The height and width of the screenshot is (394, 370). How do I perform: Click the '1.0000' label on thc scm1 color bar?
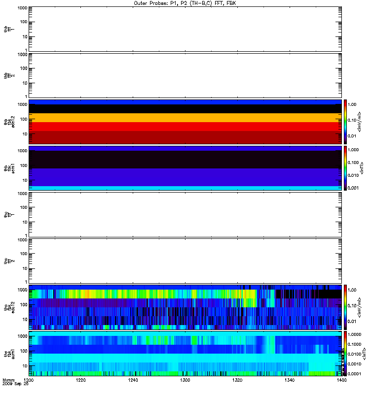[x=354, y=334]
